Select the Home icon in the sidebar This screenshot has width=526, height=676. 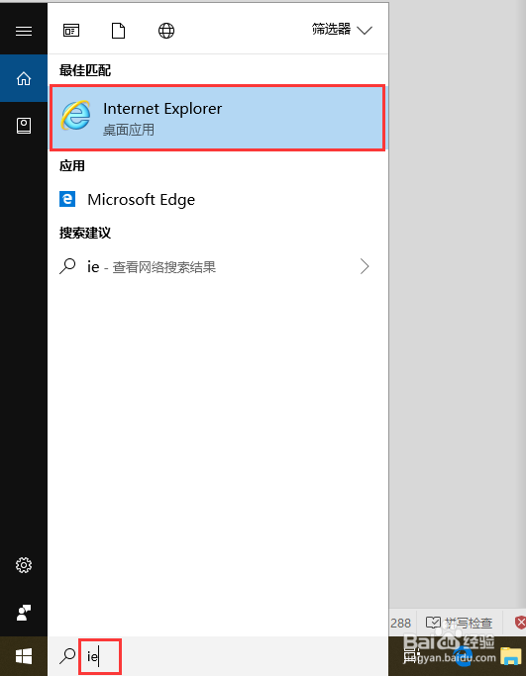(24, 78)
